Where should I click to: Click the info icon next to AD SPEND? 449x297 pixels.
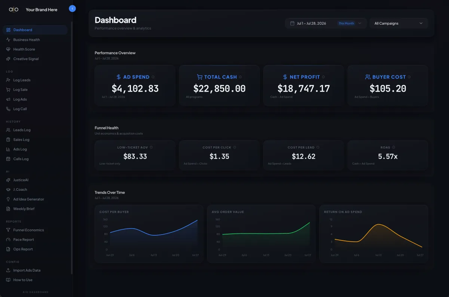(153, 77)
